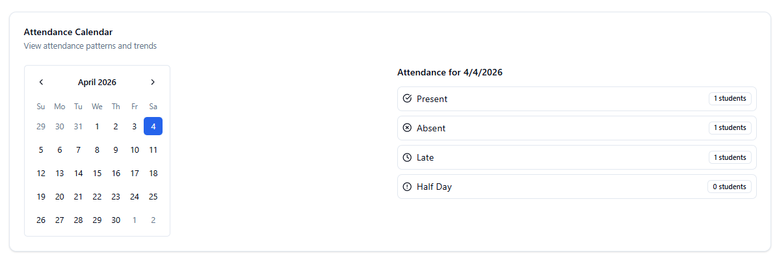Screen dimensions: 777x260
Task: Select May 2 from next month
Action: click(153, 220)
